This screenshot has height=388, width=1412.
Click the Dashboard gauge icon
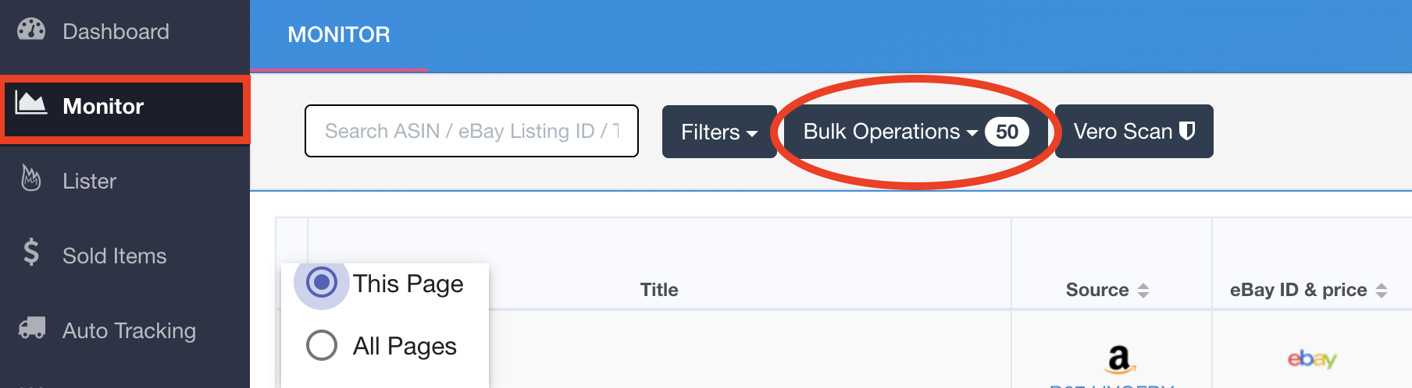[x=31, y=30]
